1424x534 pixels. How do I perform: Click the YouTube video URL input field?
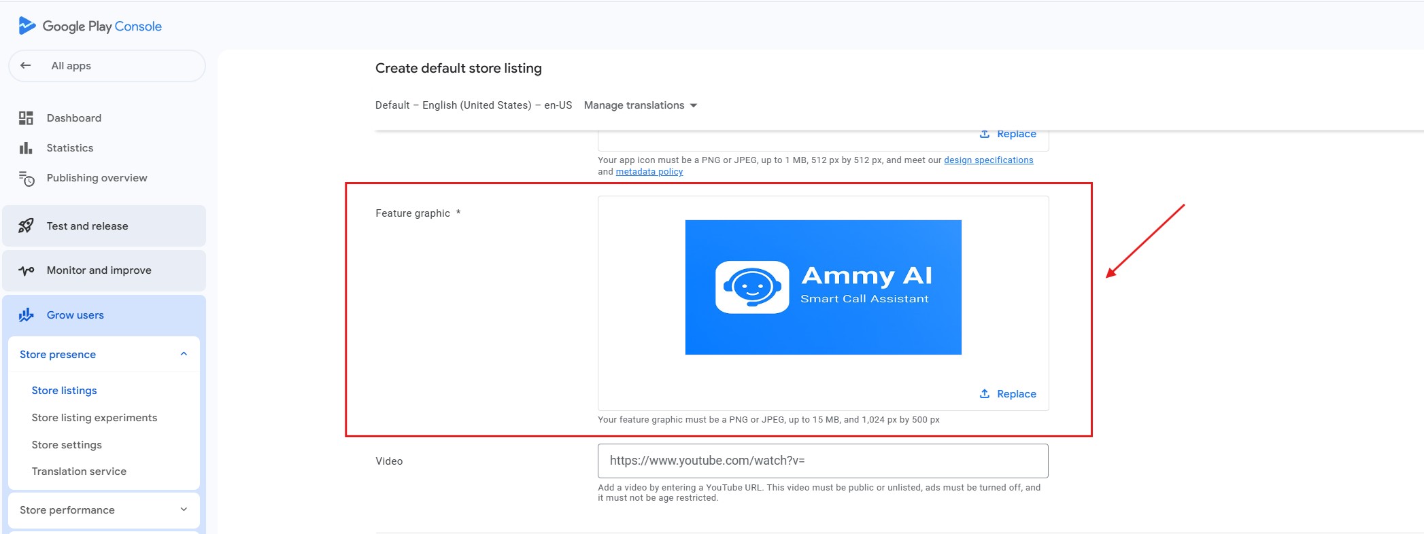pos(822,461)
